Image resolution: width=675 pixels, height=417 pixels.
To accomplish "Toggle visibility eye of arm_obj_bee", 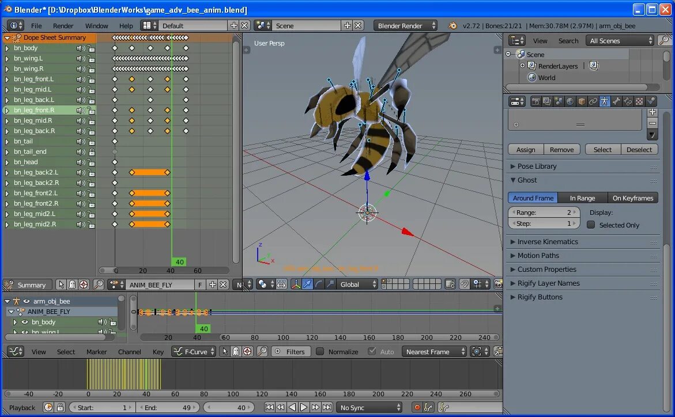I will 27,301.
